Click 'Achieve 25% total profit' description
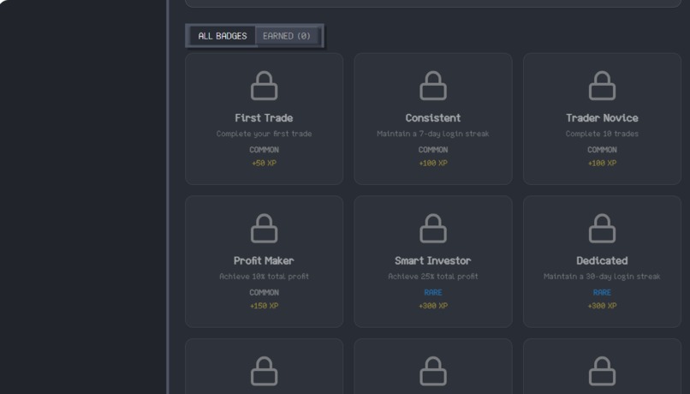This screenshot has width=690, height=394. 433,277
